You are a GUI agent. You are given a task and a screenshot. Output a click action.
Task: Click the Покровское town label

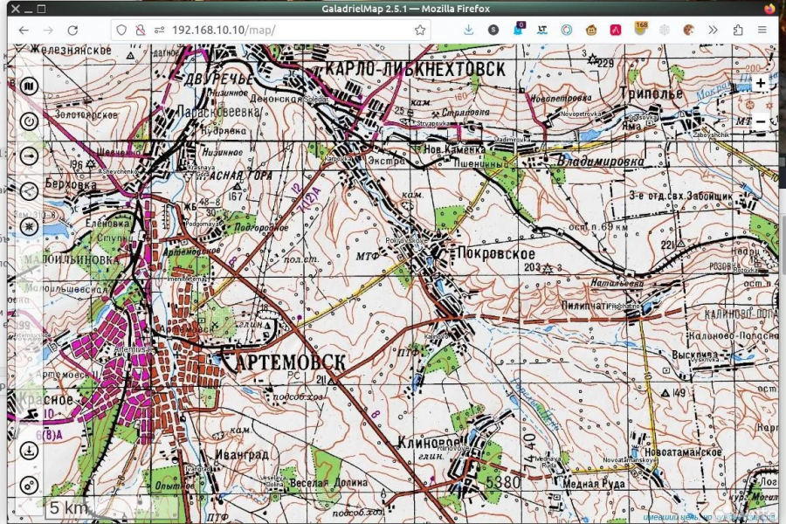click(496, 253)
